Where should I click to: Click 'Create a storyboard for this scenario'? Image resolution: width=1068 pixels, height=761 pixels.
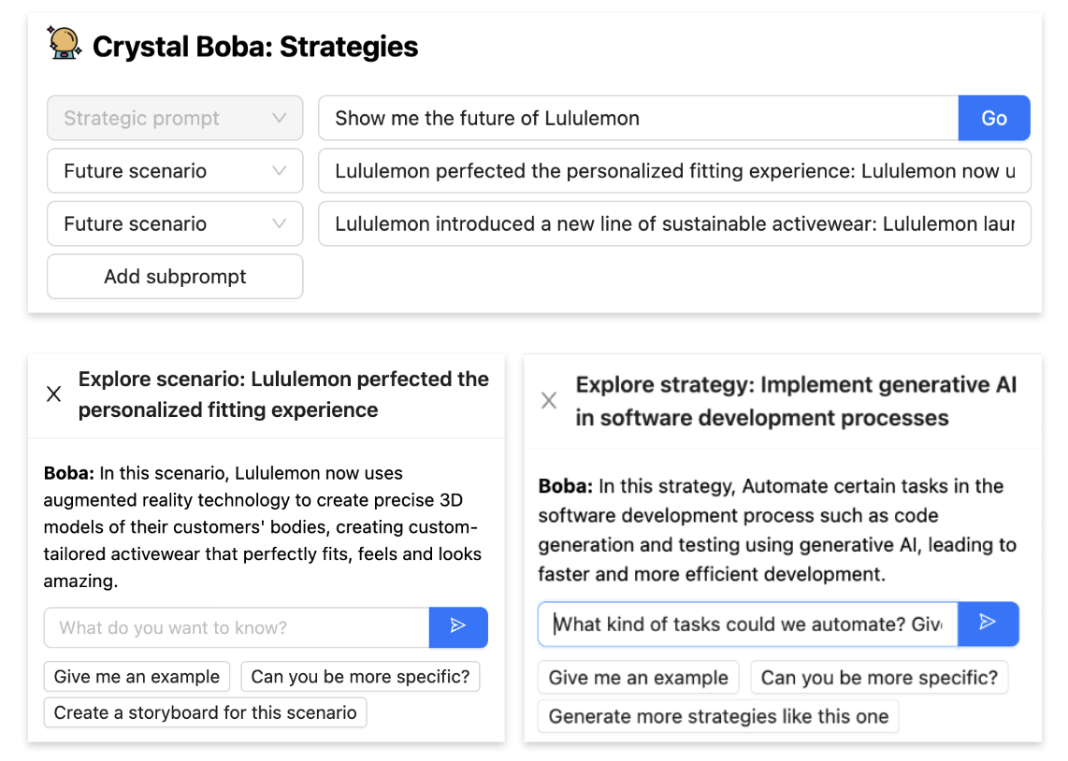coord(205,713)
